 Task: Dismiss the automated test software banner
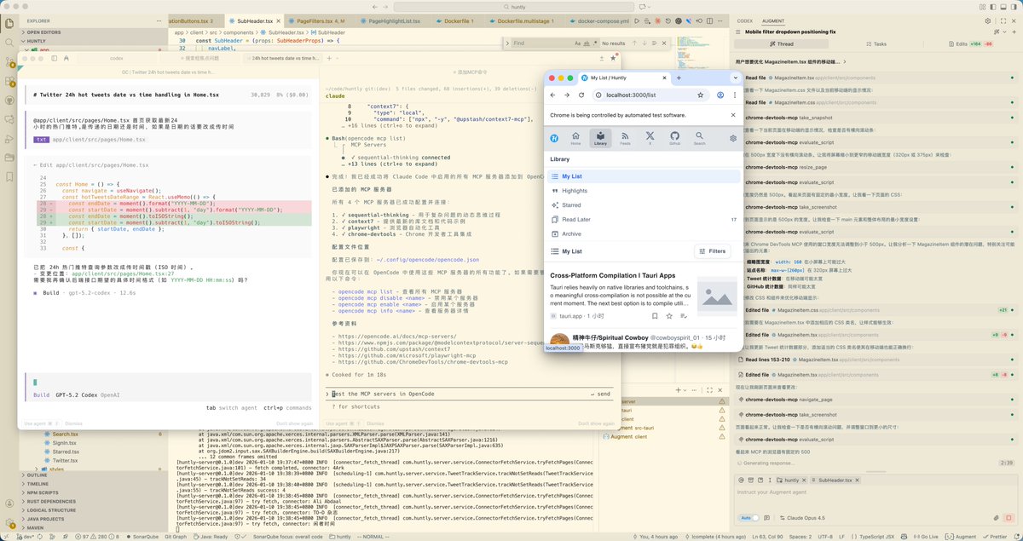pyautogui.click(x=733, y=114)
